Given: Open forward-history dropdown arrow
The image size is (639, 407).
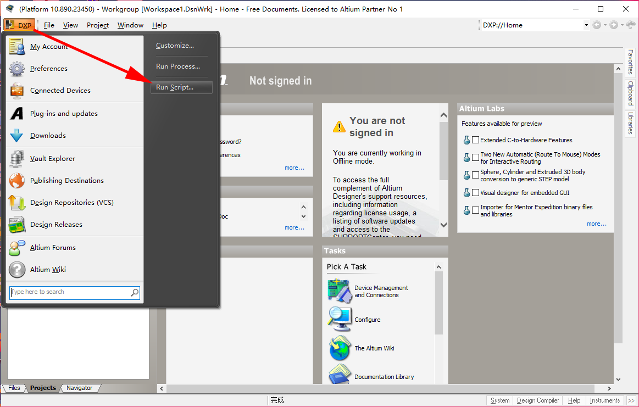Looking at the screenshot, I should pos(622,25).
